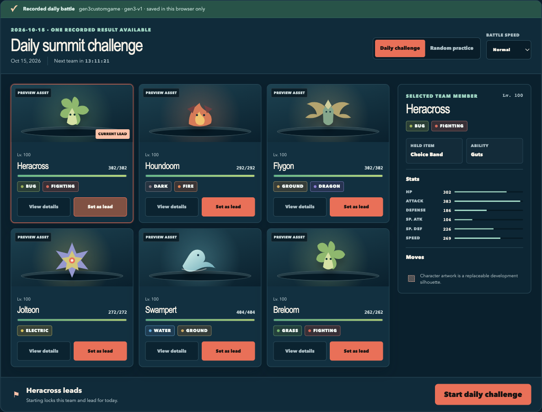Click Swampert's Water type tag
The image size is (542, 412).
click(x=160, y=331)
